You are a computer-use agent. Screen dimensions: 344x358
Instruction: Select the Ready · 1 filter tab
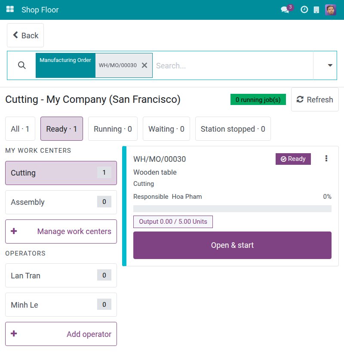[61, 129]
